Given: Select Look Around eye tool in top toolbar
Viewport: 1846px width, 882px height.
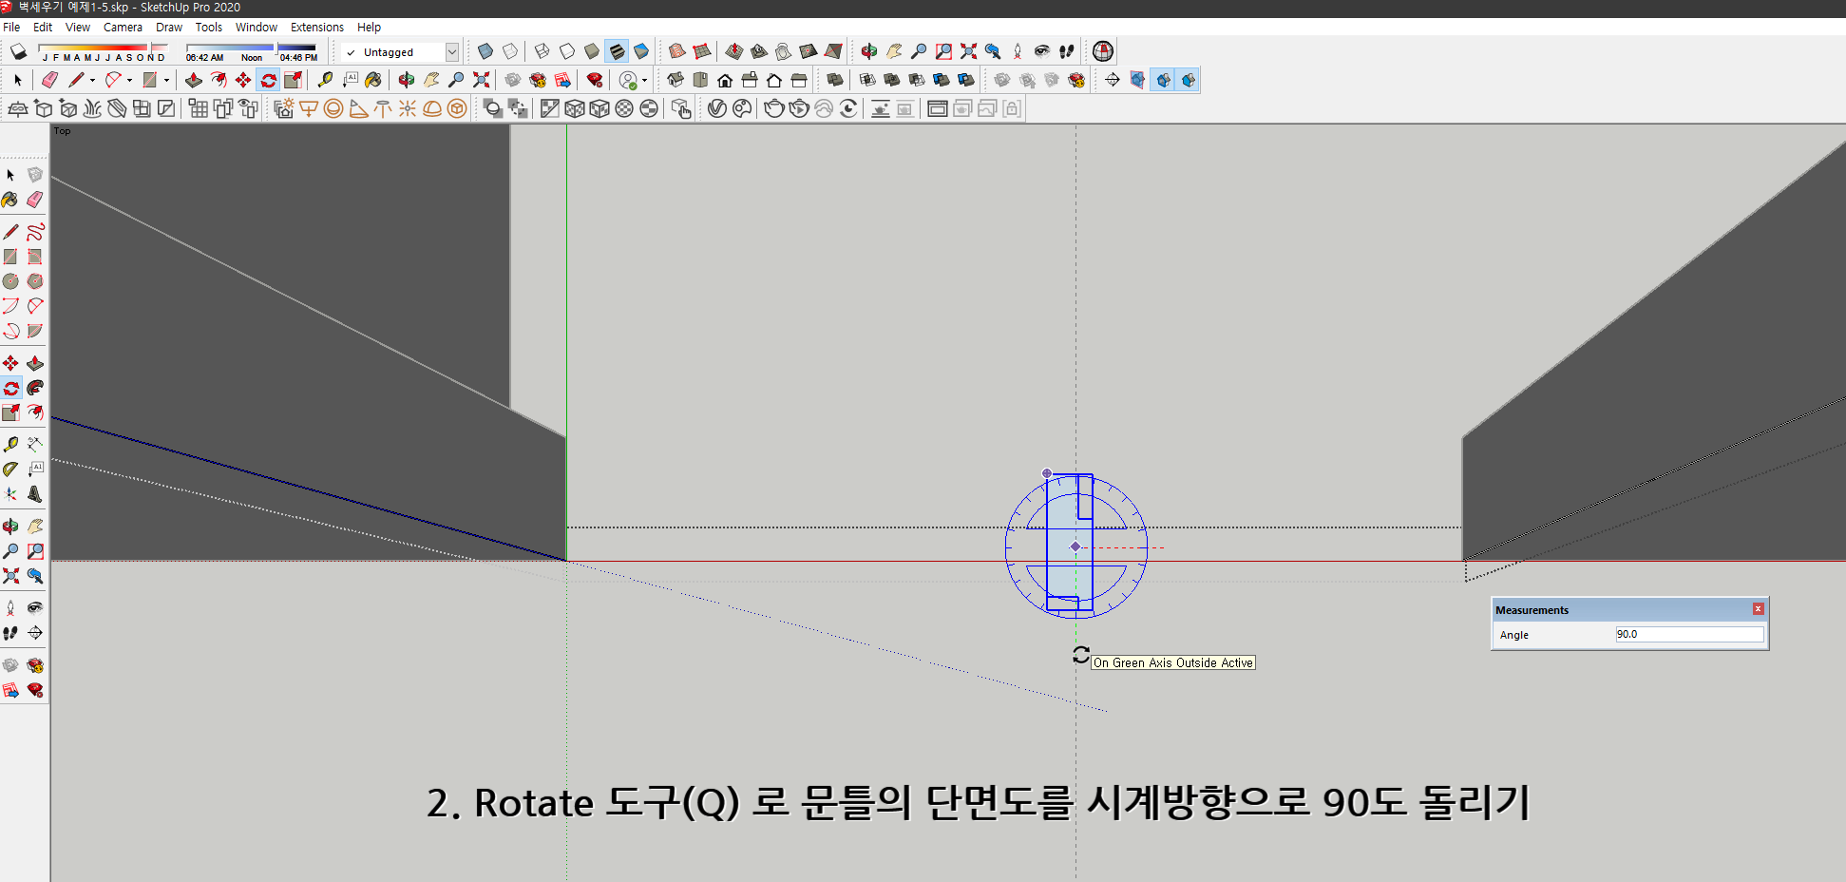Looking at the screenshot, I should (1042, 51).
